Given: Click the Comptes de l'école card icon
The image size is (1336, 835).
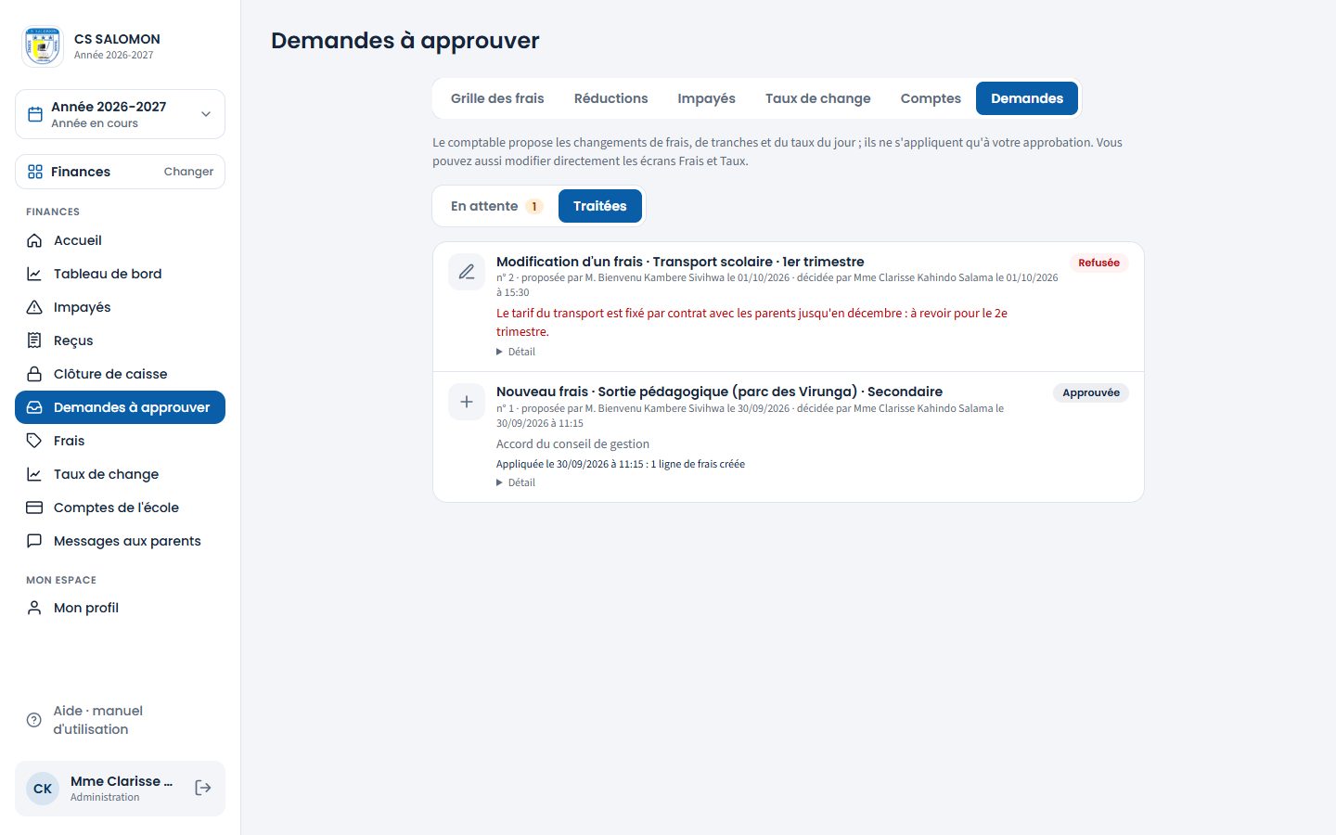Looking at the screenshot, I should 34,507.
